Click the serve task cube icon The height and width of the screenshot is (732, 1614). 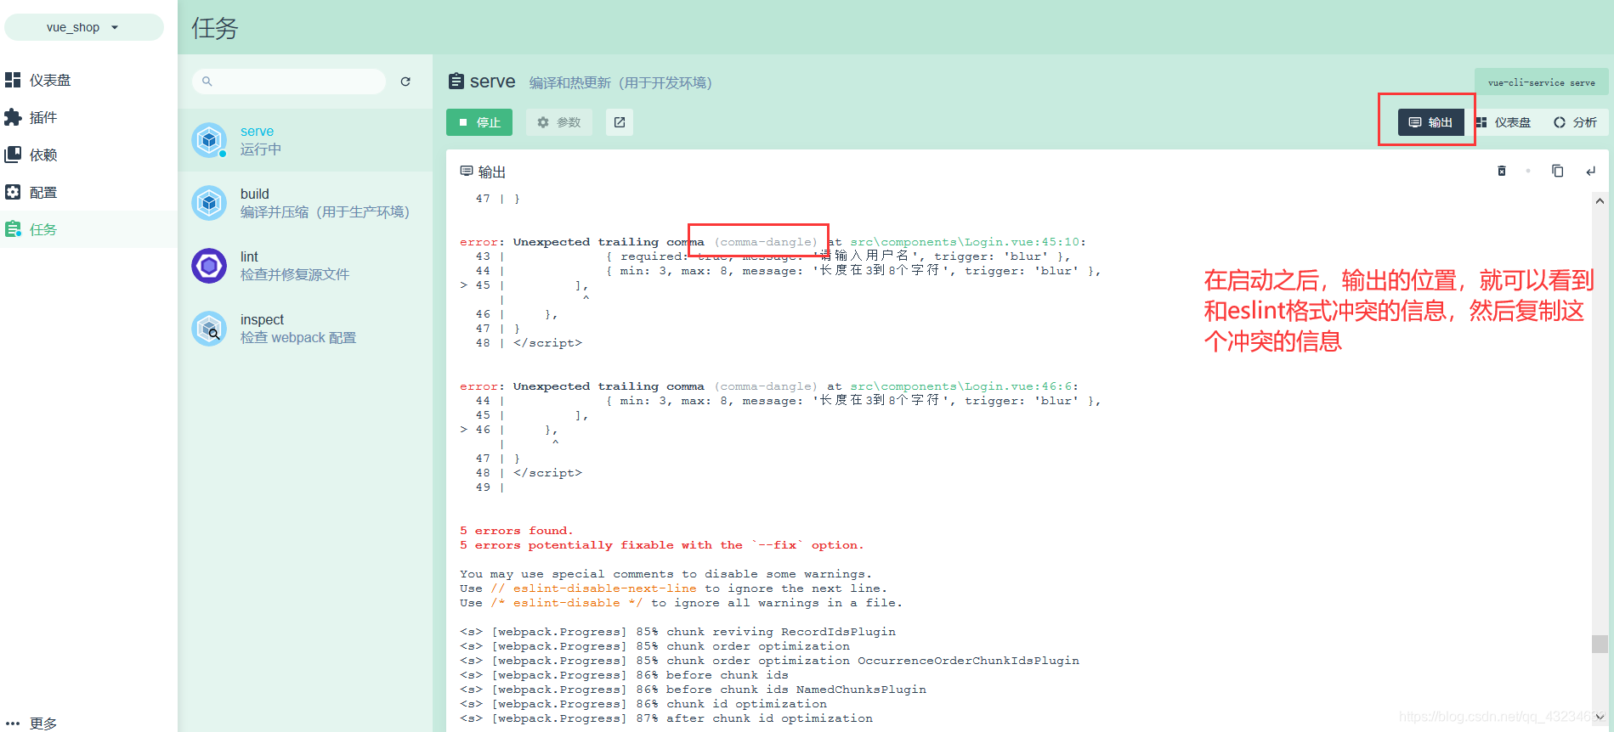click(209, 140)
